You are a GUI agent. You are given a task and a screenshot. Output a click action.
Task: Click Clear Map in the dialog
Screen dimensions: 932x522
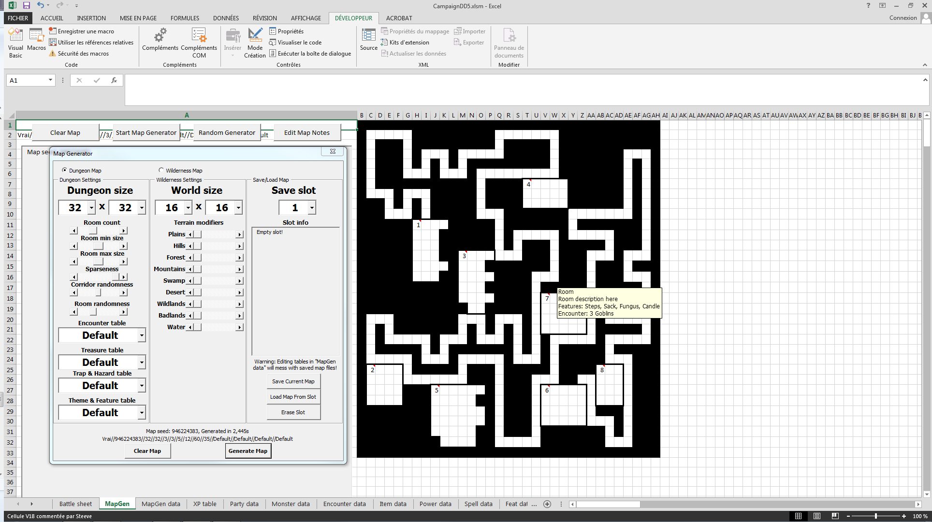coord(147,451)
